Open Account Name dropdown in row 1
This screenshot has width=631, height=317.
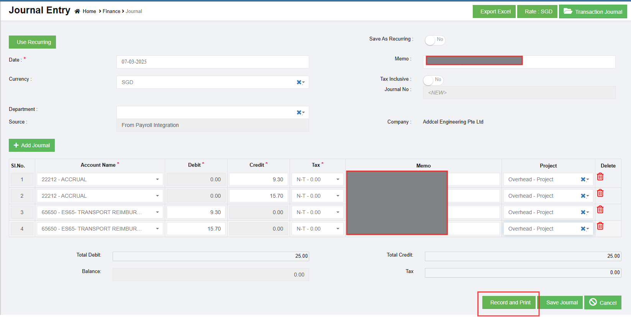click(157, 179)
